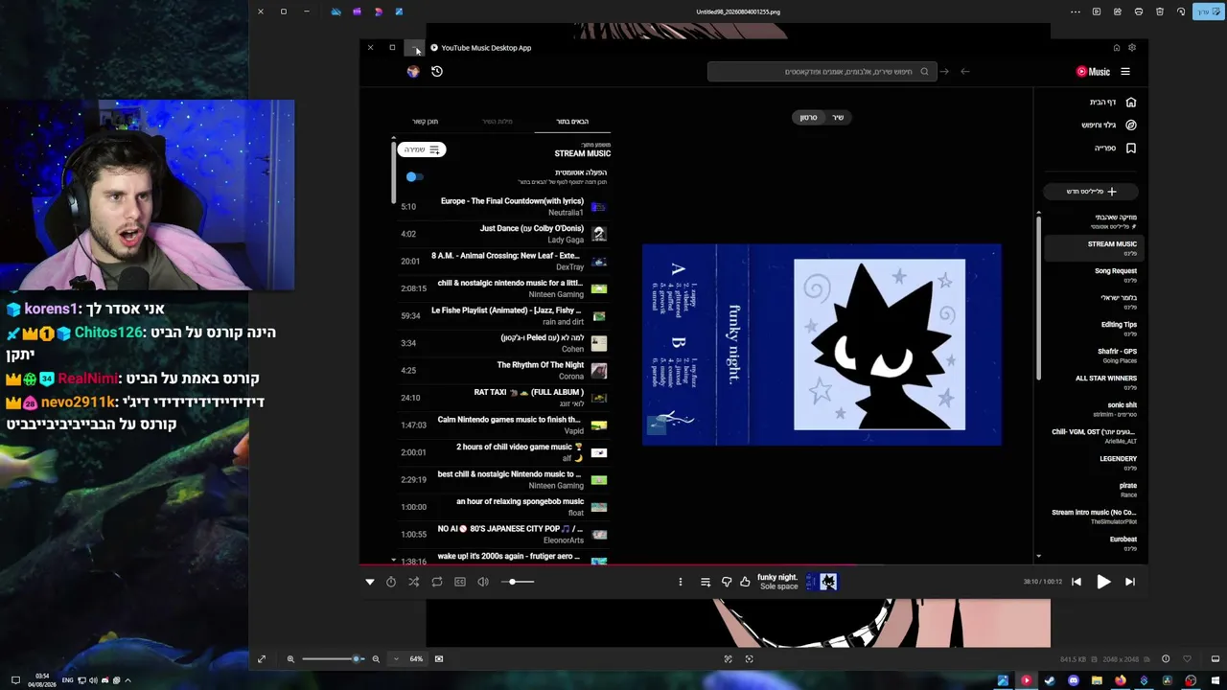
Task: Open the account avatar menu
Action: (x=413, y=72)
